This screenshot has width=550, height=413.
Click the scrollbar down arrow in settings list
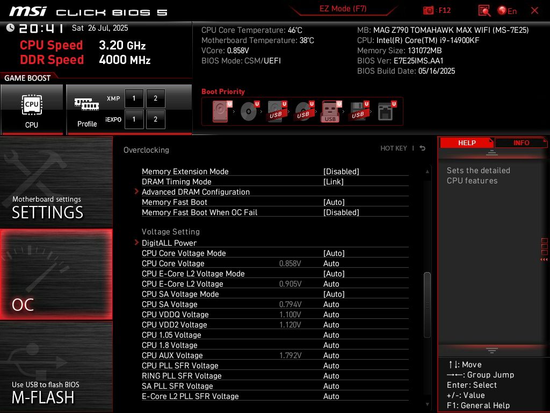427,404
